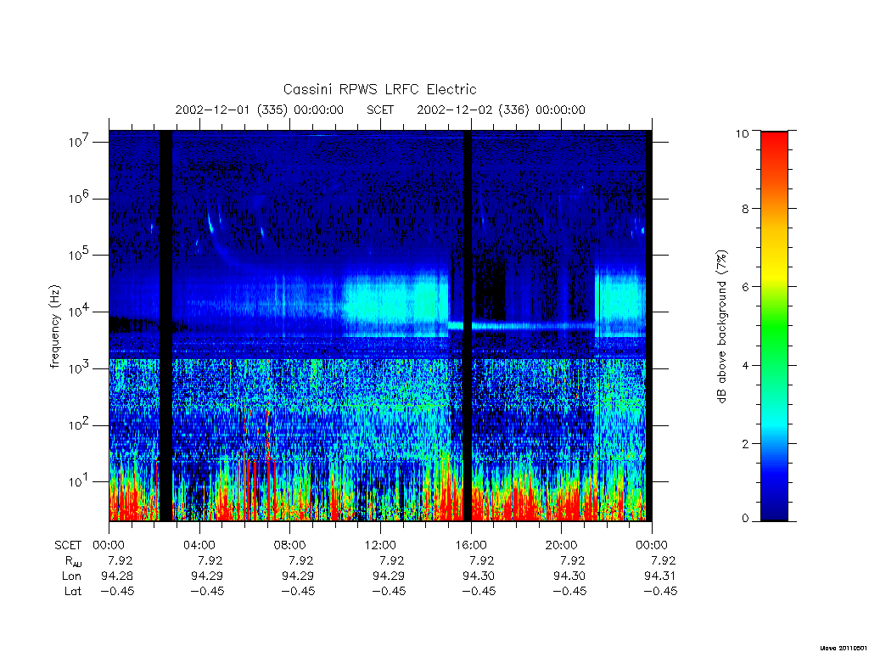869x652 pixels.
Task: Click the 10^6 frequency tick label
Action: click(x=79, y=198)
